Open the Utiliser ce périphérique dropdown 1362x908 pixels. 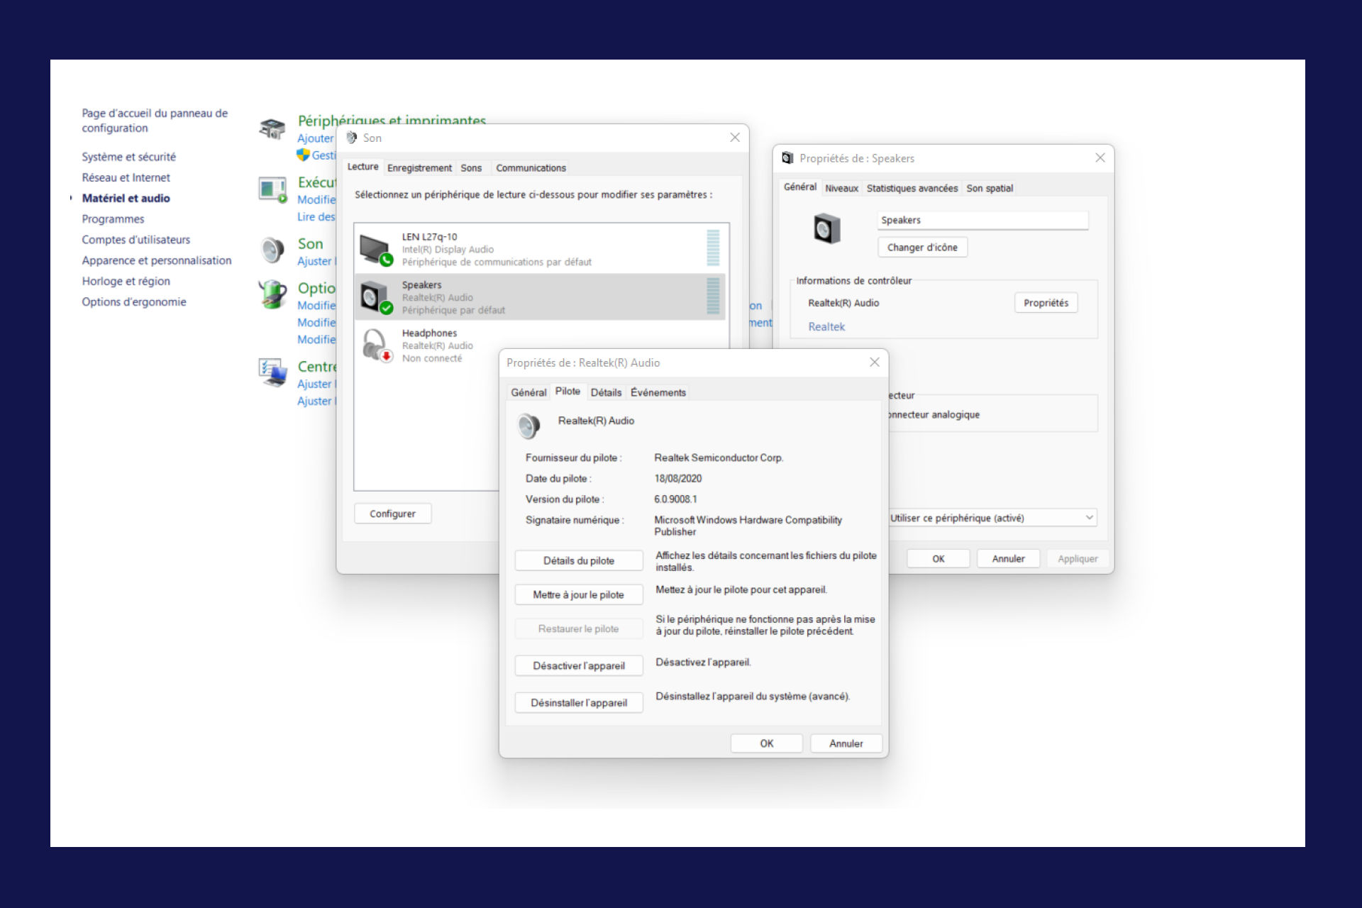[x=992, y=518]
